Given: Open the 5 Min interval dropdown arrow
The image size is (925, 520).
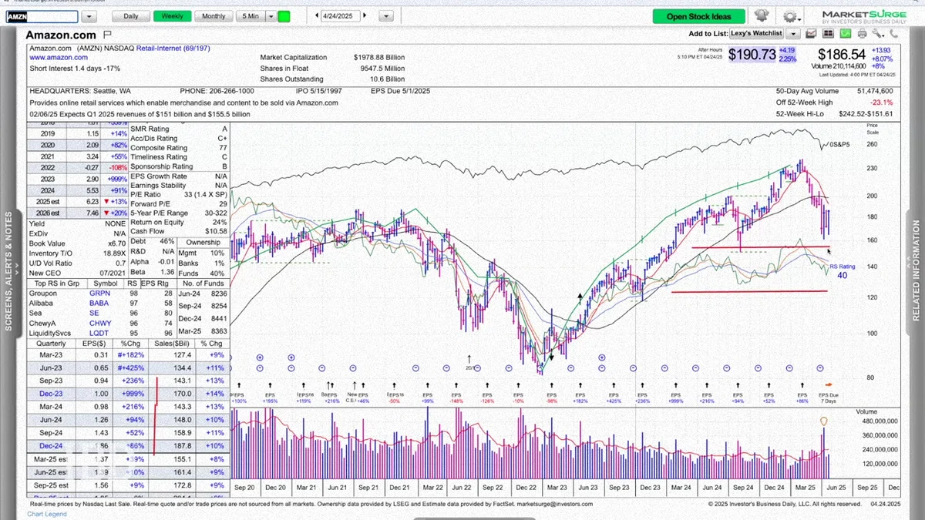Looking at the screenshot, I should 269,16.
